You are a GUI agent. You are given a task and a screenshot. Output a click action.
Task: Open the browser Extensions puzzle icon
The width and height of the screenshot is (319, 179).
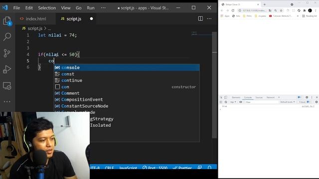(305, 10)
